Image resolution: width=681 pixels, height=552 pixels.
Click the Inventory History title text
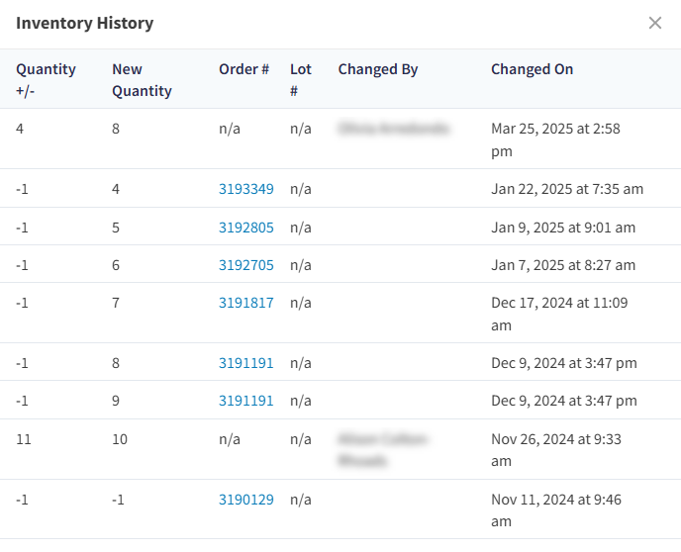[x=84, y=23]
